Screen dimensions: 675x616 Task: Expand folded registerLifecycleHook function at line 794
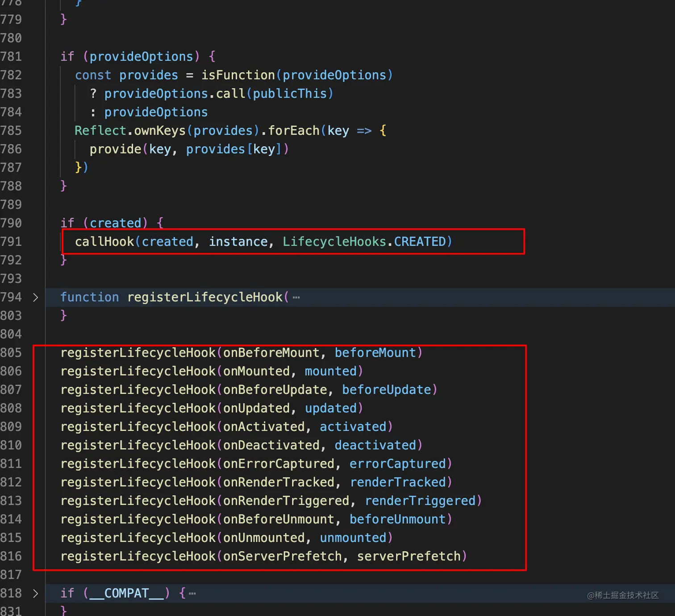click(x=36, y=297)
